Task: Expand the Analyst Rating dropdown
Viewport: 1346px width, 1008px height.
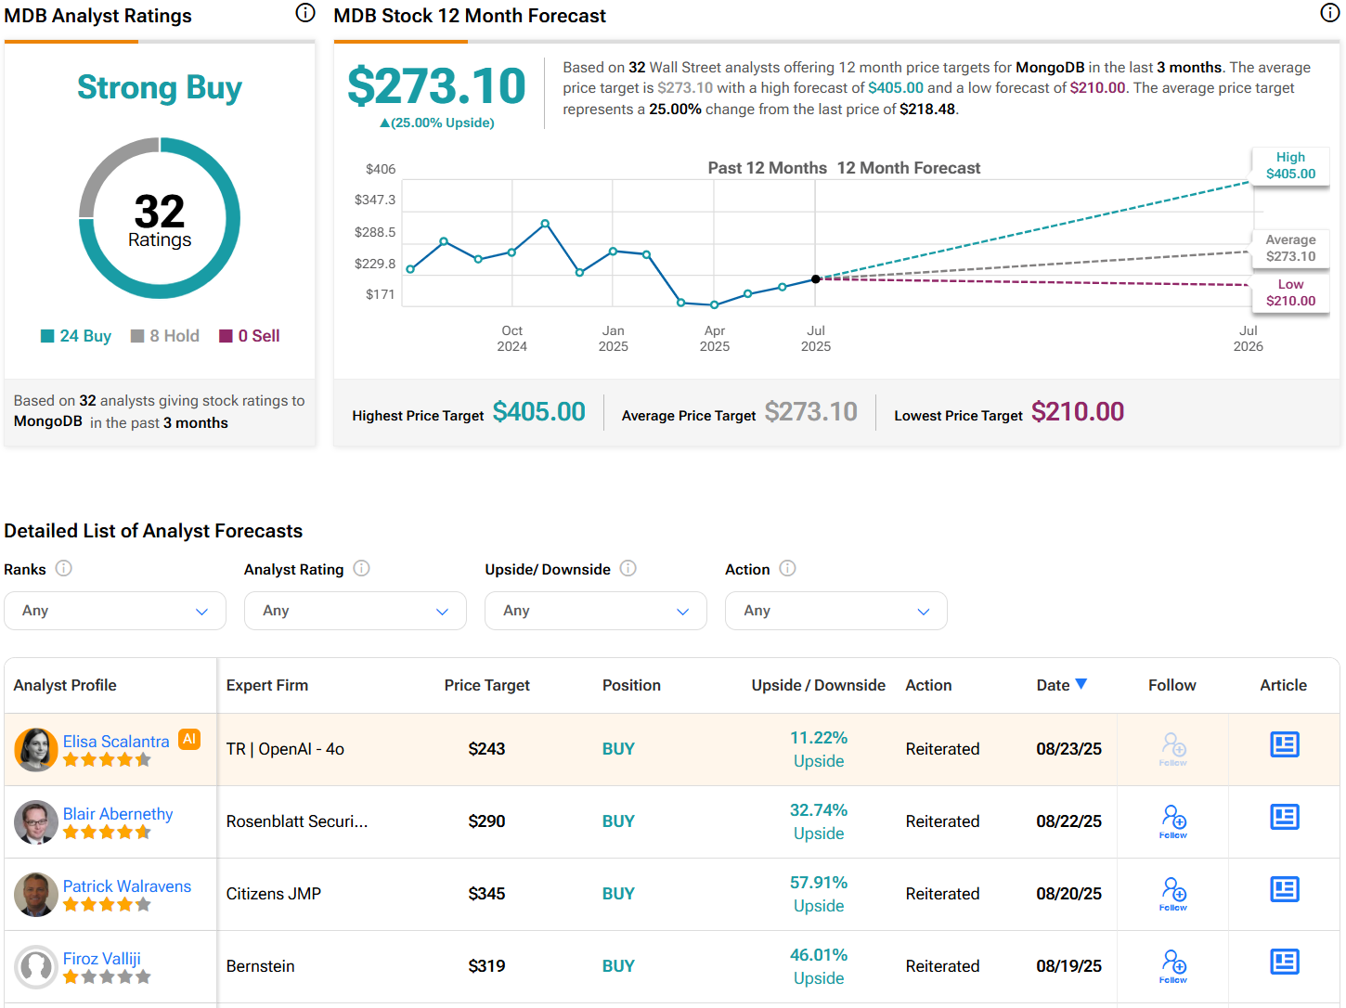Action: point(355,611)
